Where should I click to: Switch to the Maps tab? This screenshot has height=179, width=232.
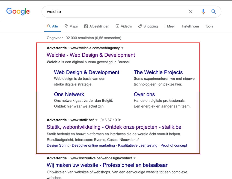71,26
